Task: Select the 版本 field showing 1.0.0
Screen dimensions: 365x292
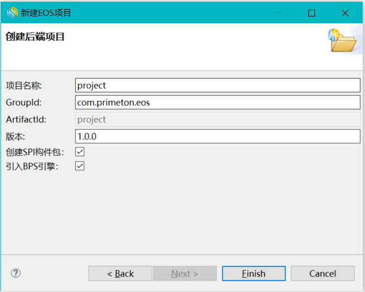Action: point(218,136)
